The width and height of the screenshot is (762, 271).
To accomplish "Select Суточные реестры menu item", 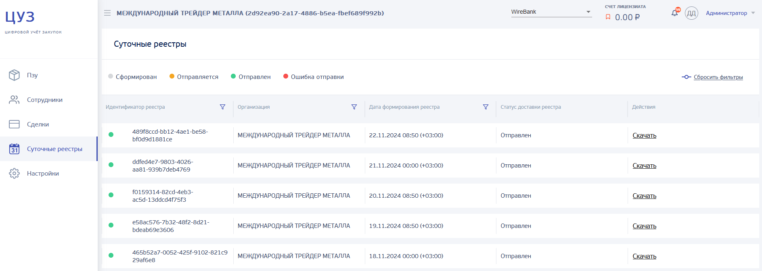I will click(48, 149).
